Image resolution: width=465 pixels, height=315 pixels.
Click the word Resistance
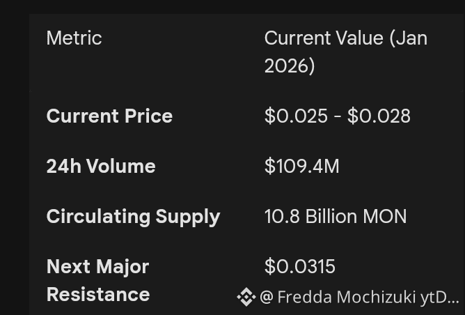point(98,294)
